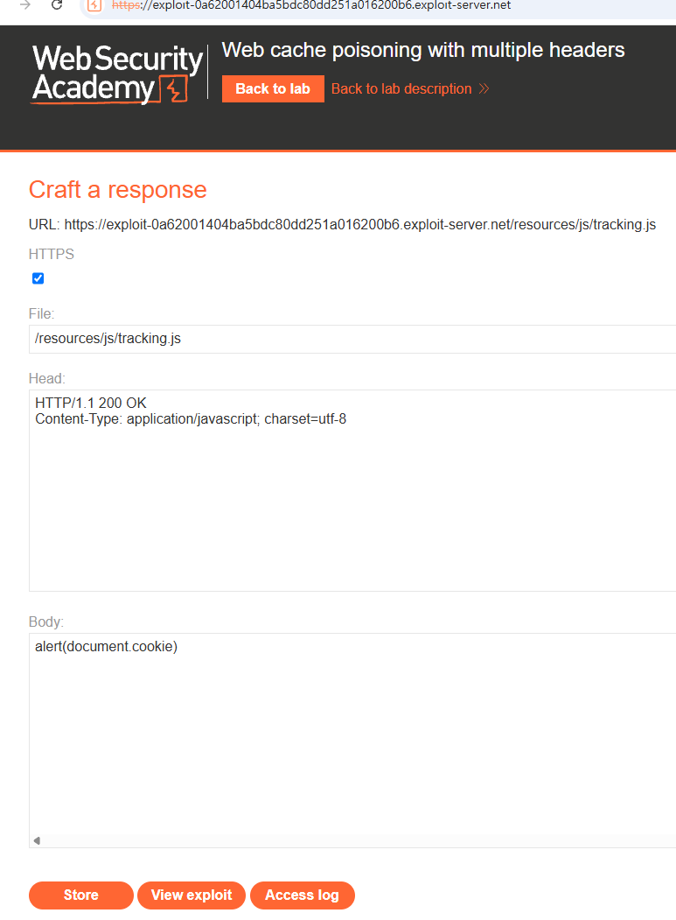Click the browser reload icon
The height and width of the screenshot is (920, 676).
tap(57, 5)
